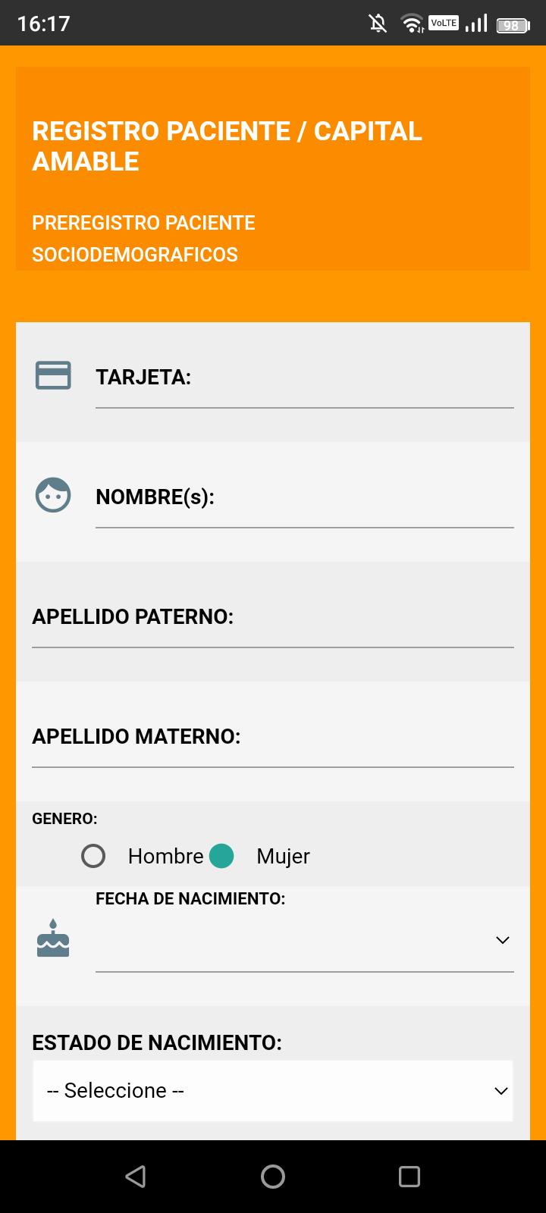Screen dimensions: 546x1213
Task: Choose the Hombre gender label
Action: coord(166,856)
